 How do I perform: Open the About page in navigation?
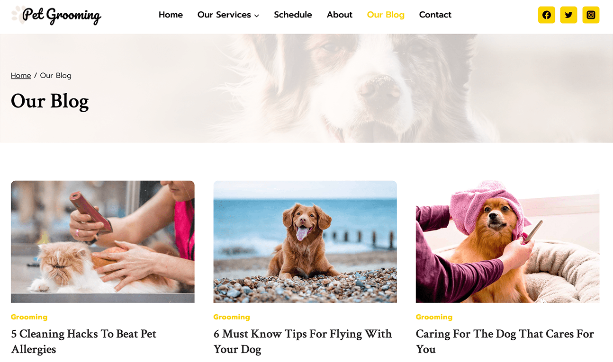point(340,15)
